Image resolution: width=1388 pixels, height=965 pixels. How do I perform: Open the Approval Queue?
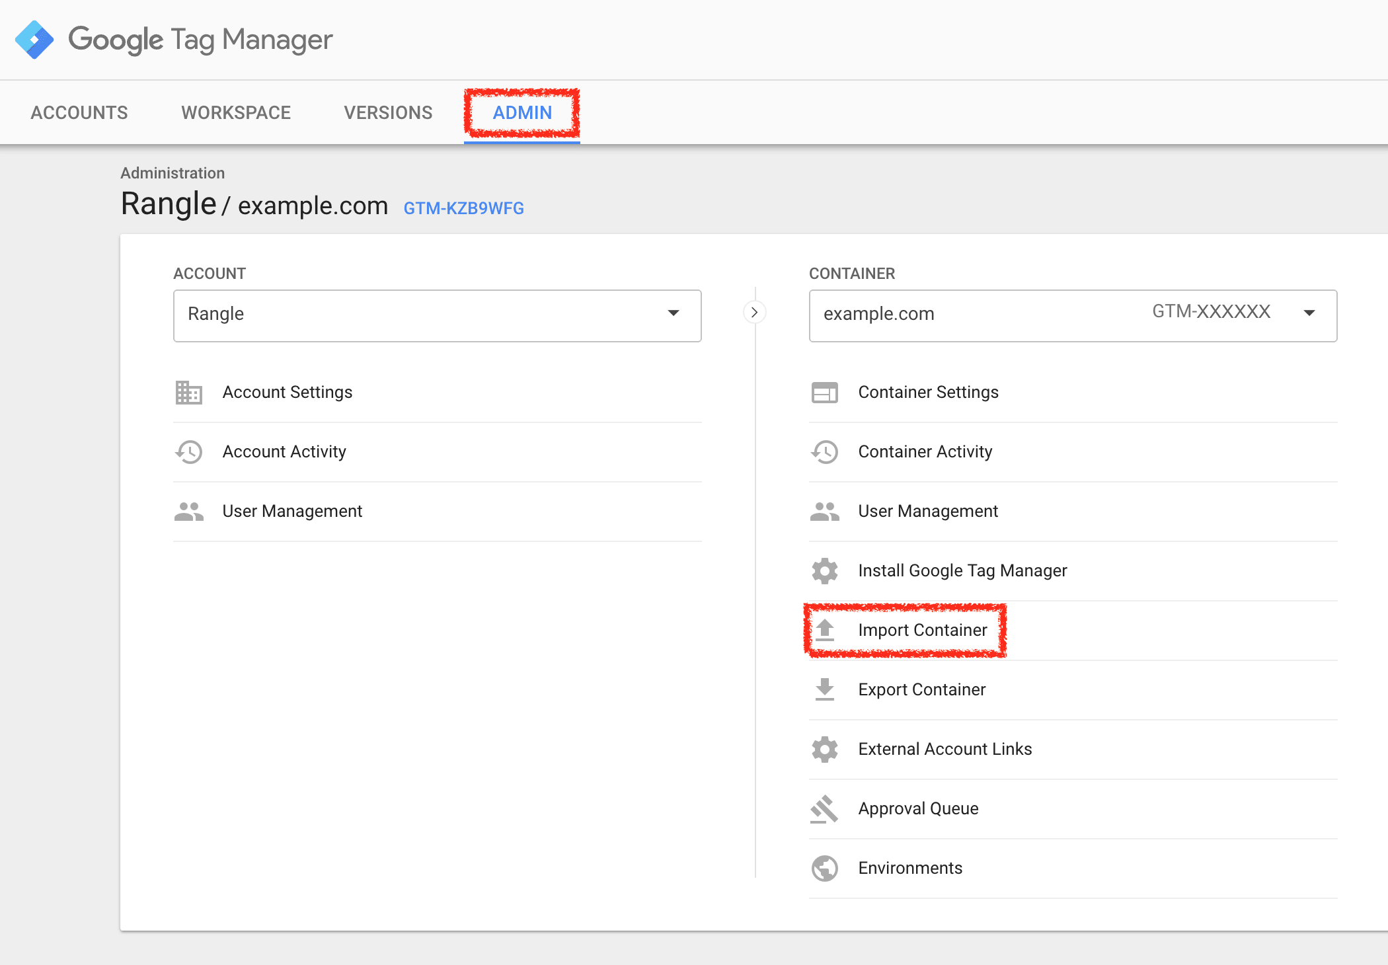(1073, 809)
